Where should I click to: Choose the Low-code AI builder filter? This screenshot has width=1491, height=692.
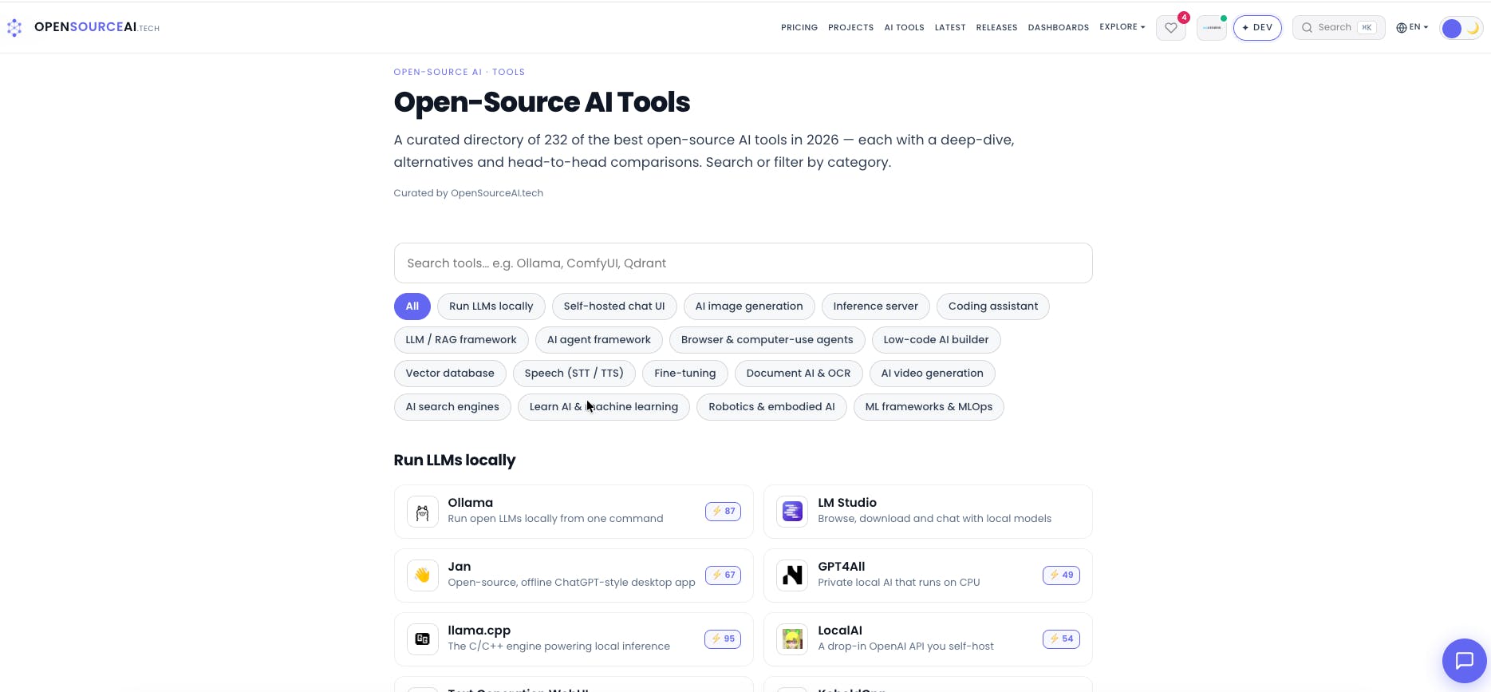(937, 340)
